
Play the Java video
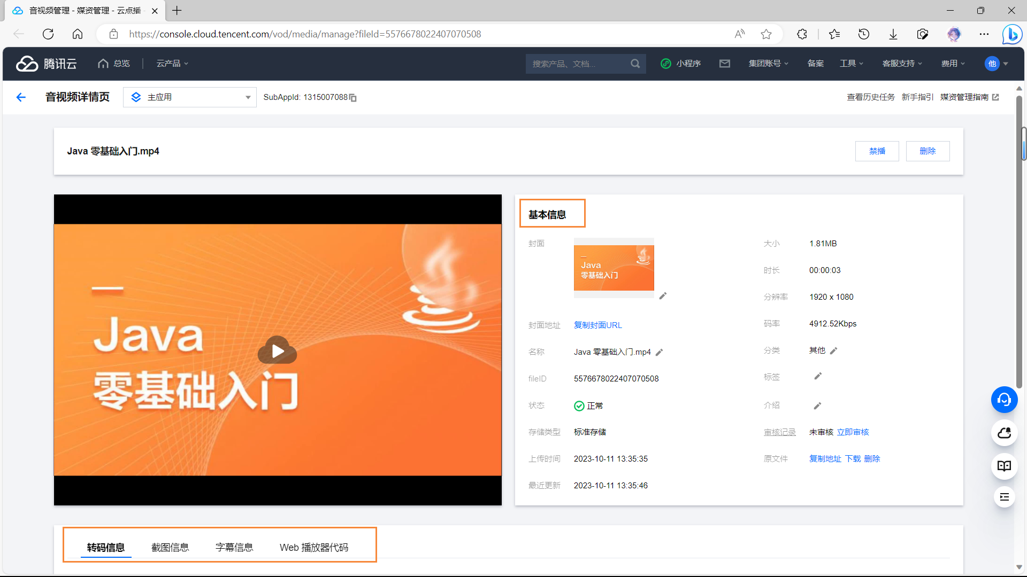(x=277, y=350)
